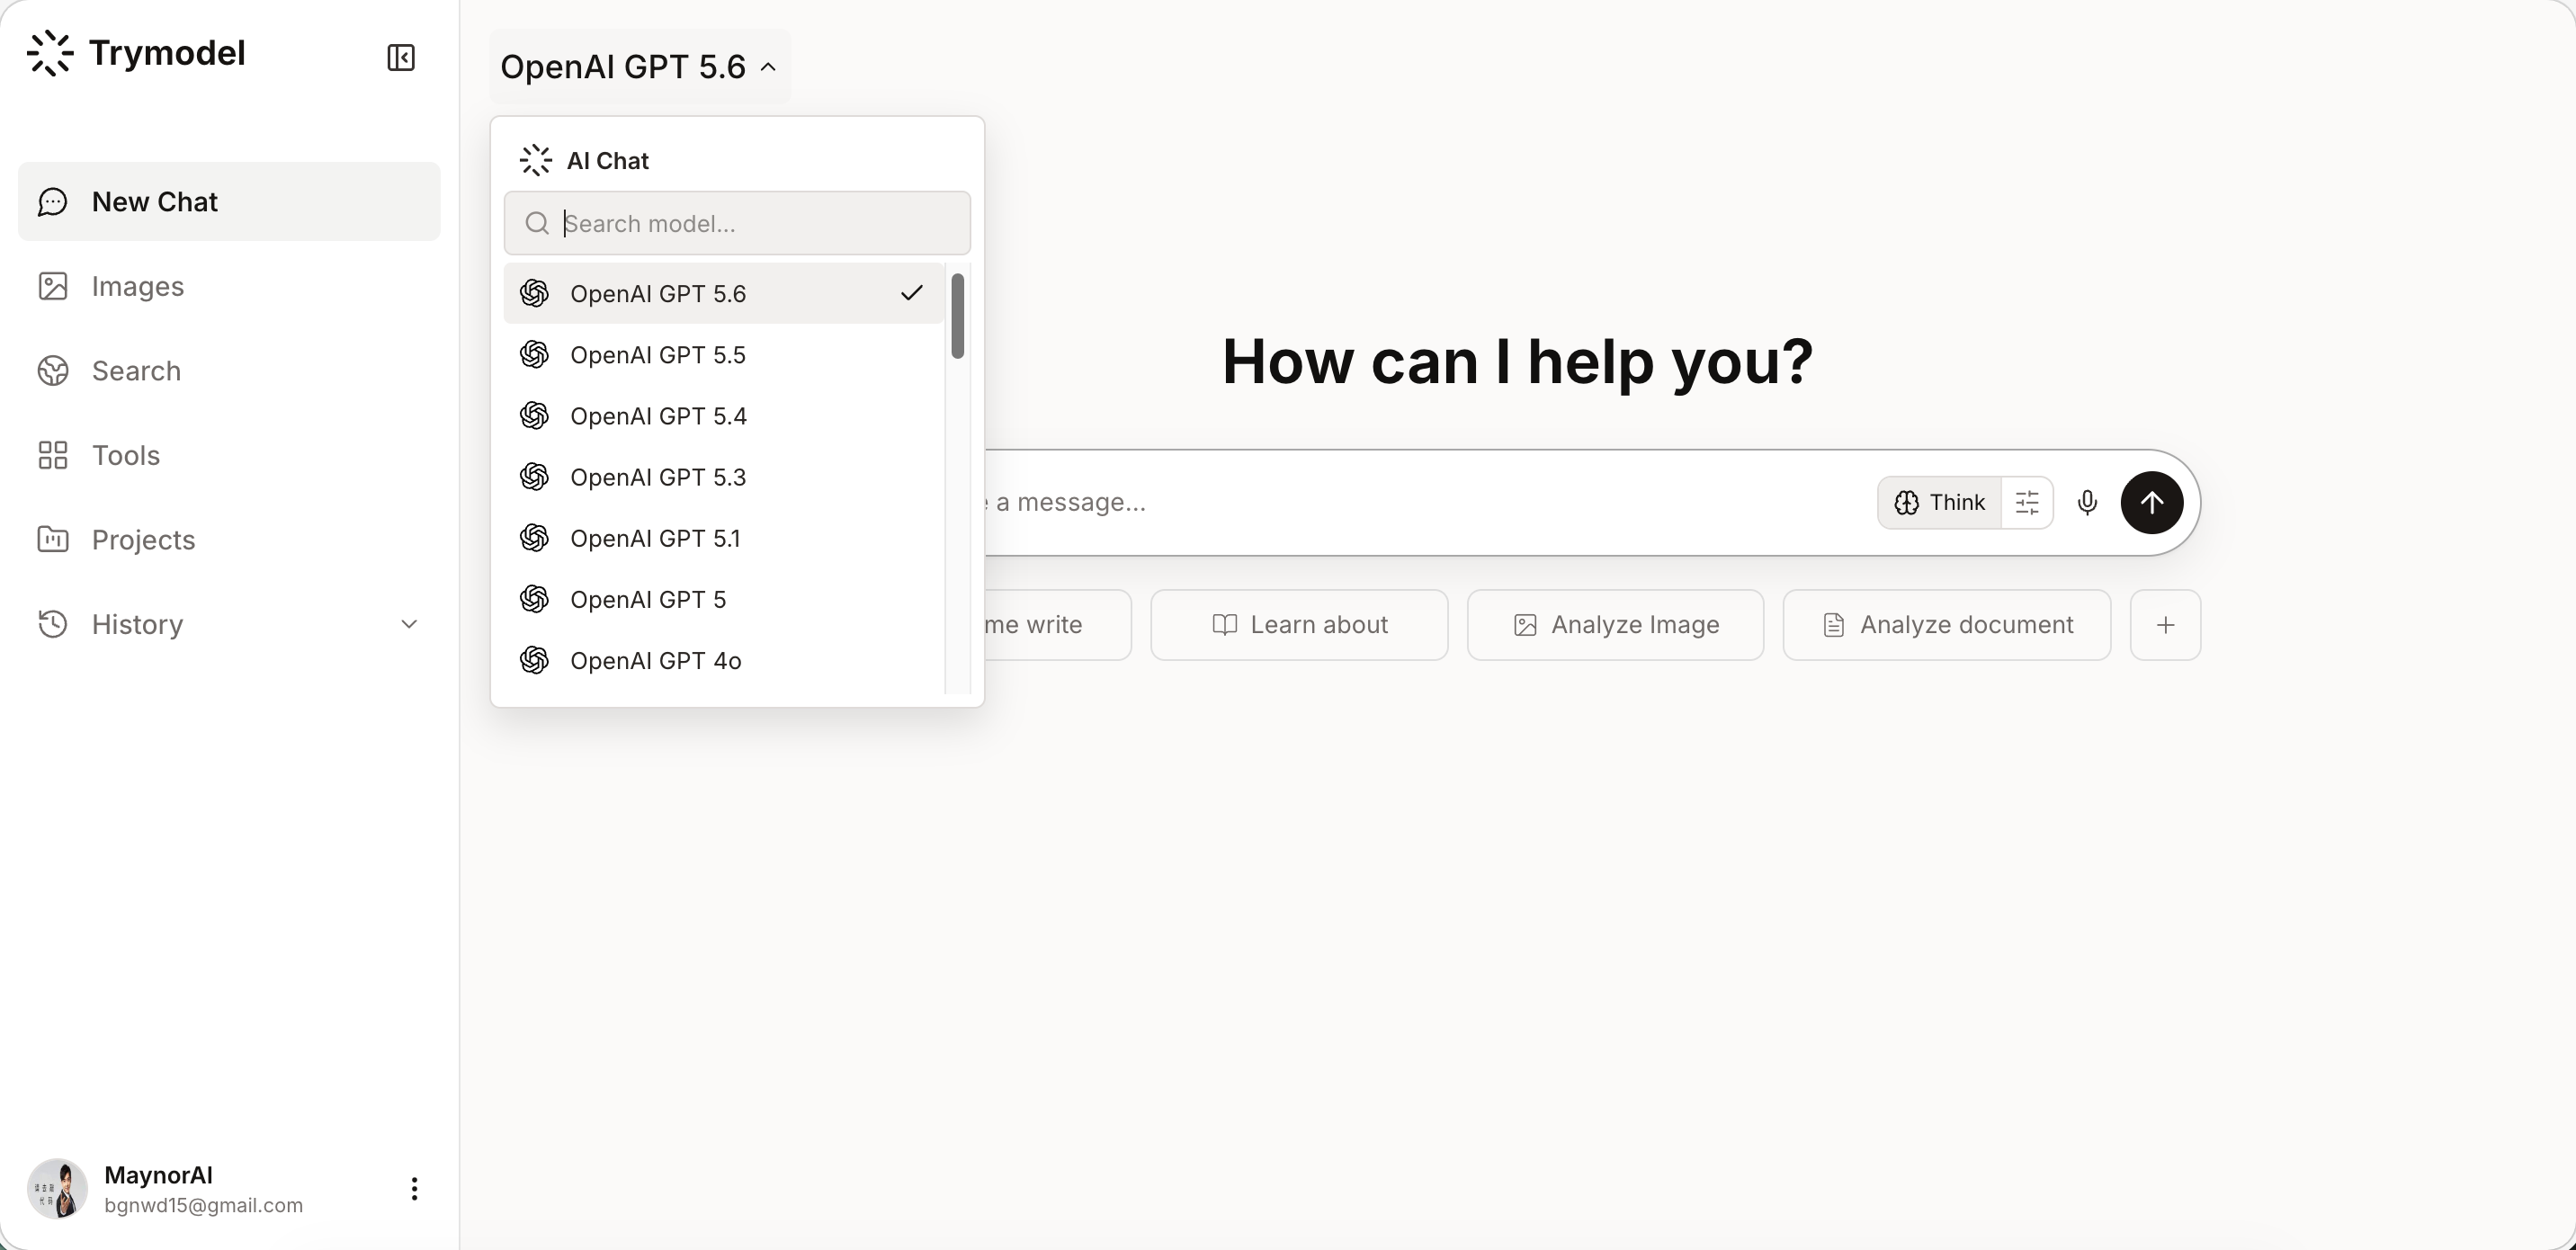The width and height of the screenshot is (2576, 1250).
Task: Open the Projects section
Action: [x=229, y=540]
